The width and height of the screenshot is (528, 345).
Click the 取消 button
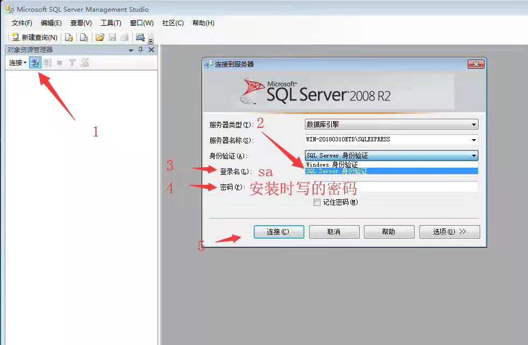[x=333, y=232]
